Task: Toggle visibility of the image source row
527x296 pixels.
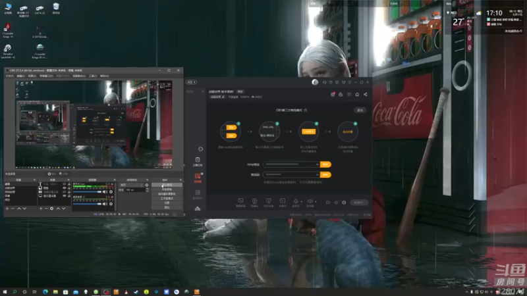Action: coord(64,188)
